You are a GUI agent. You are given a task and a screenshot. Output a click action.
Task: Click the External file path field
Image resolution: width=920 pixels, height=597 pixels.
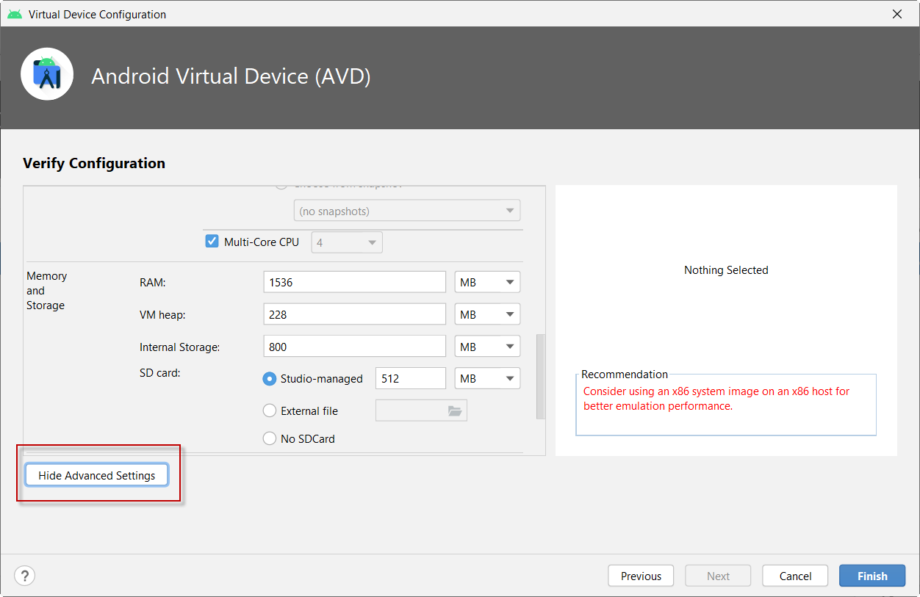[421, 411]
